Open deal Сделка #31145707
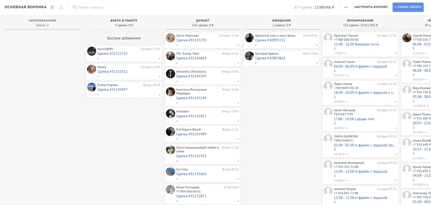The height and width of the screenshot is (205, 431). click(x=192, y=76)
